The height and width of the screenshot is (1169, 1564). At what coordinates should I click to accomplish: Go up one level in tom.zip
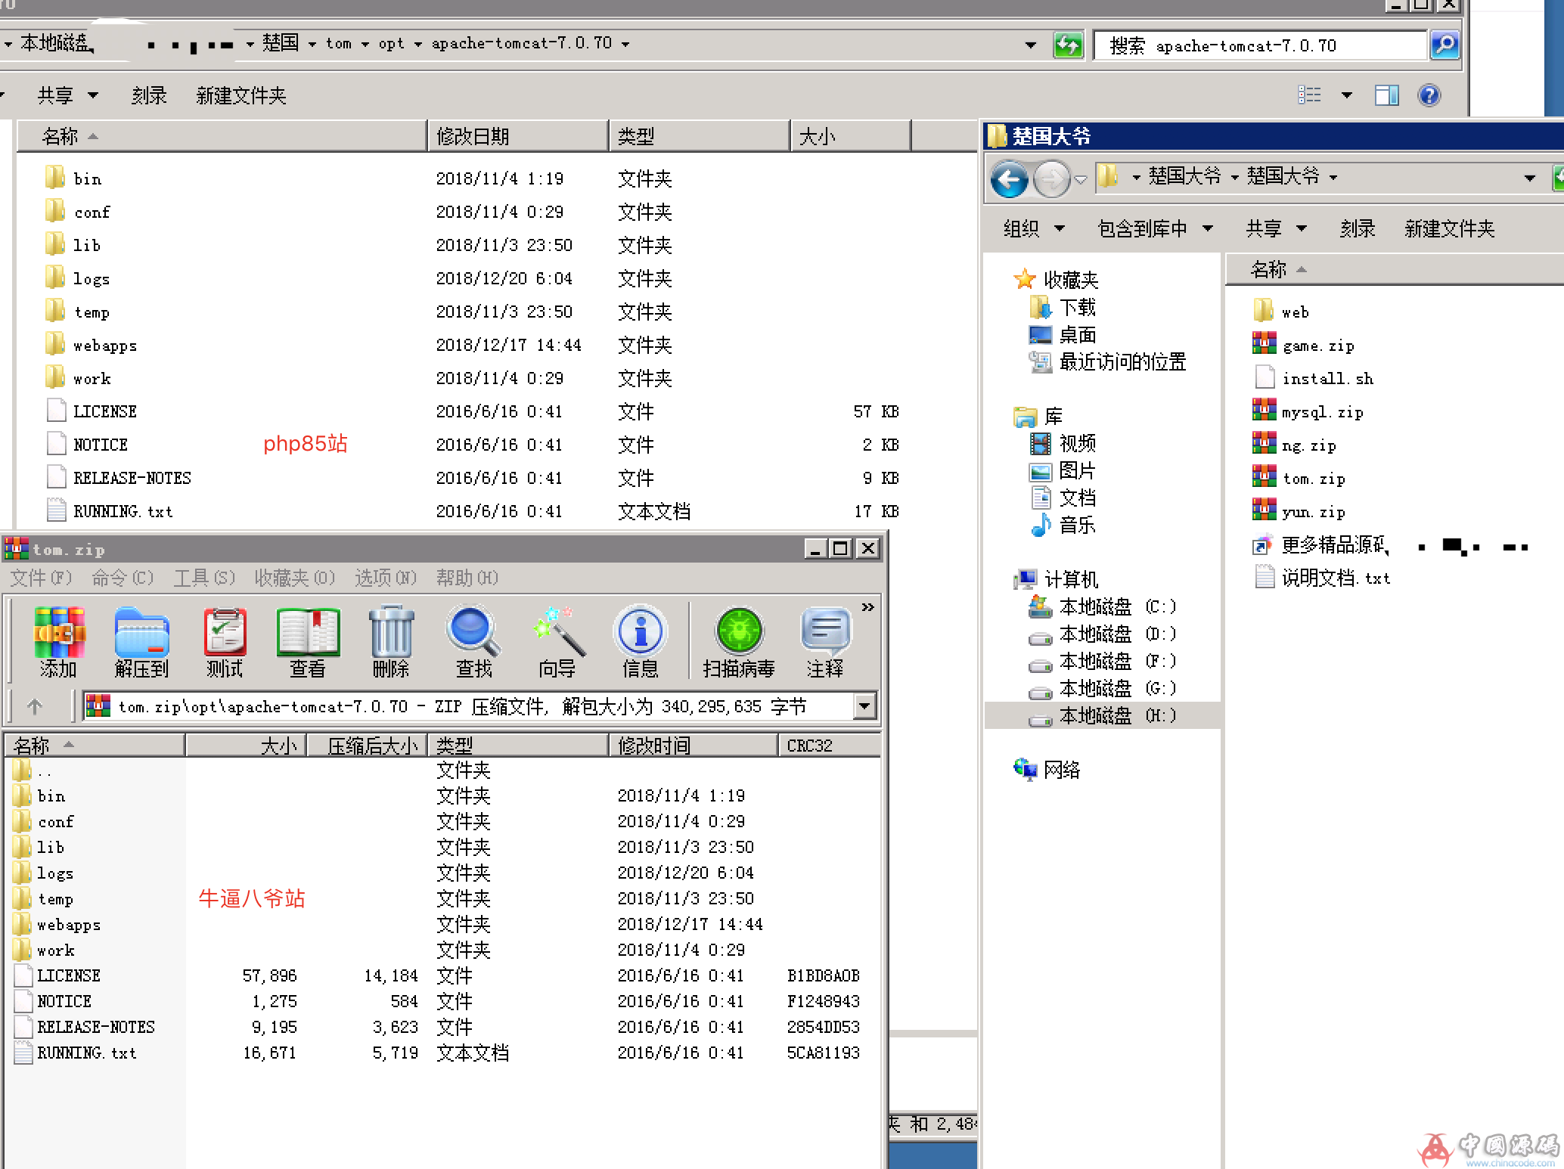point(34,707)
